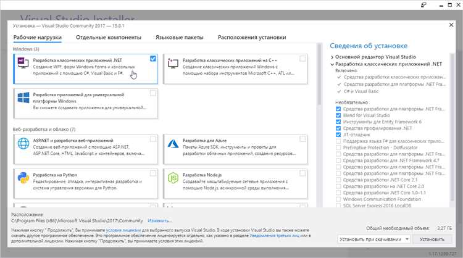Check the Python development workload checkbox
Screen dimensions: 463x258
[153, 173]
